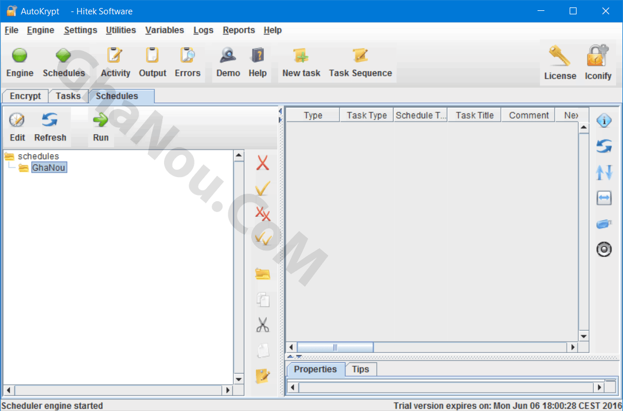Select the Properties tab

tap(316, 369)
